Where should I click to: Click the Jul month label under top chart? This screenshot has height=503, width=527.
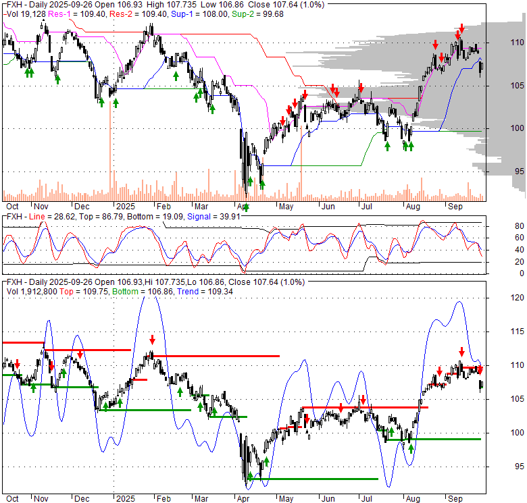click(x=366, y=207)
